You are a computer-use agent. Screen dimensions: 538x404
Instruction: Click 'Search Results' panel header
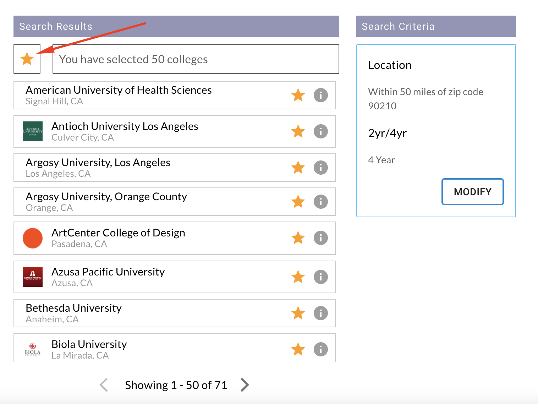(176, 26)
